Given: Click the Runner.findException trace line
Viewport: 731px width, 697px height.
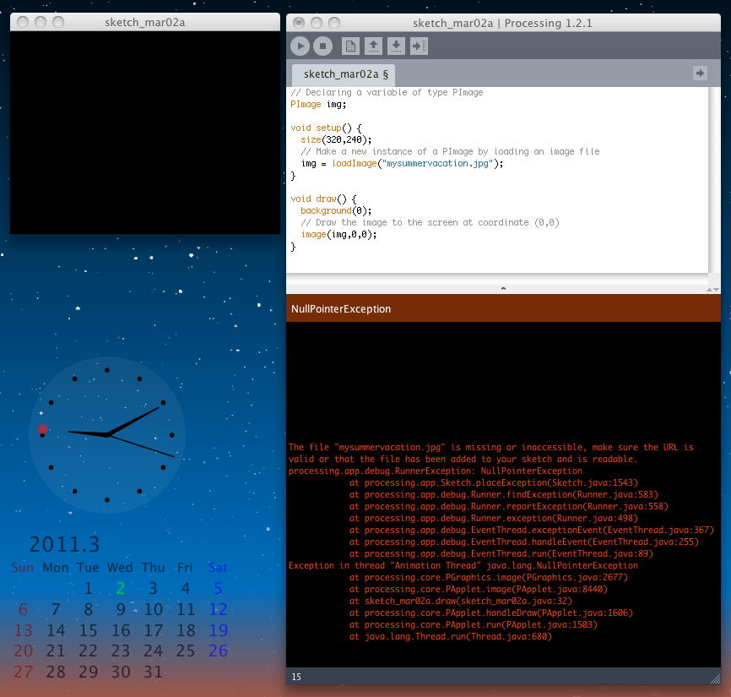Looking at the screenshot, I should click(503, 494).
